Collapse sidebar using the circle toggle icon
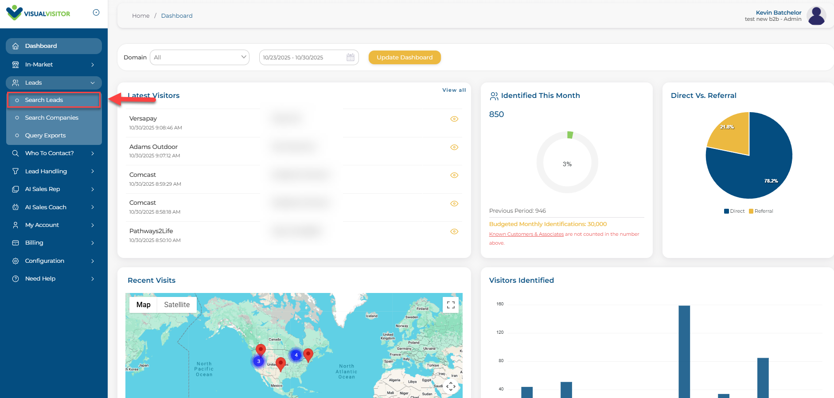Screen dimensions: 834x398 (x=96, y=12)
